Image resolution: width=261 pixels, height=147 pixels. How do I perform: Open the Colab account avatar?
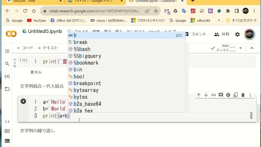[x=249, y=34]
